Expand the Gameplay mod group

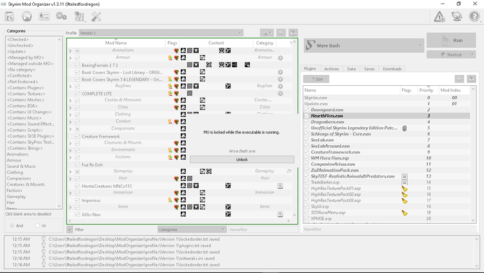tap(70, 172)
